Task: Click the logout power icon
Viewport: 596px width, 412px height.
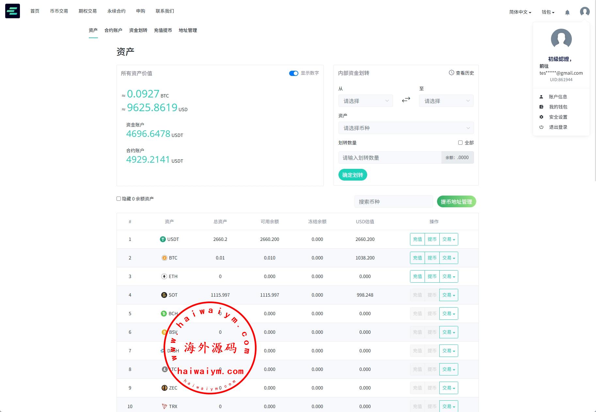Action: 541,127
